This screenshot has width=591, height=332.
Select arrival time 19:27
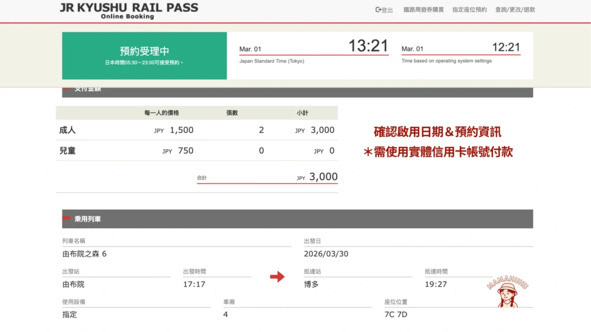[436, 285]
